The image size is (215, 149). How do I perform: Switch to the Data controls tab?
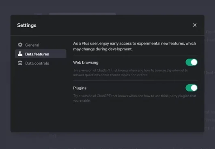tap(41, 63)
